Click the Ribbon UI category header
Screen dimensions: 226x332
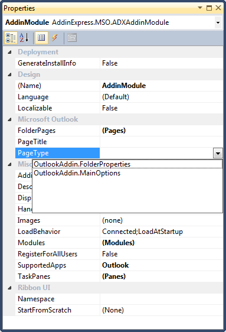point(34,288)
